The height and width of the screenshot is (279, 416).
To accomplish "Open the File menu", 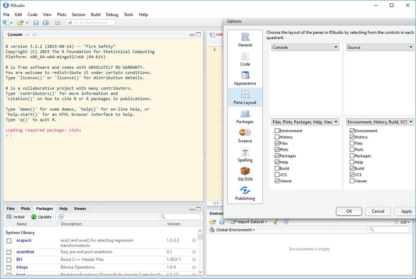I will (6, 15).
